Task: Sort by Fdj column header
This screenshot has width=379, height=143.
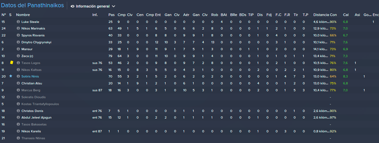Action: (269, 15)
